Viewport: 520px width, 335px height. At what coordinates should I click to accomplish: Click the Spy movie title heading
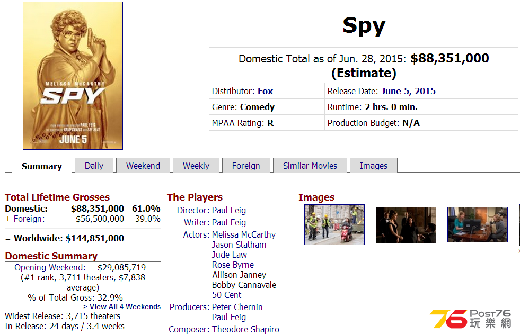[x=364, y=26]
